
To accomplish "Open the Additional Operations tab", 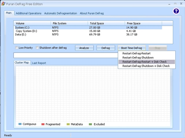I will pos(29,13).
